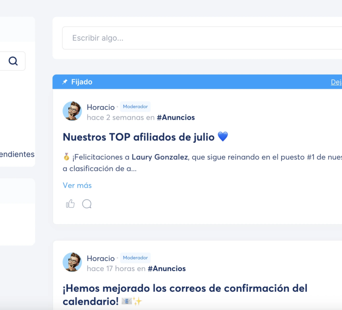
Task: Open comments on the TOP afiliados post
Action: pyautogui.click(x=87, y=204)
